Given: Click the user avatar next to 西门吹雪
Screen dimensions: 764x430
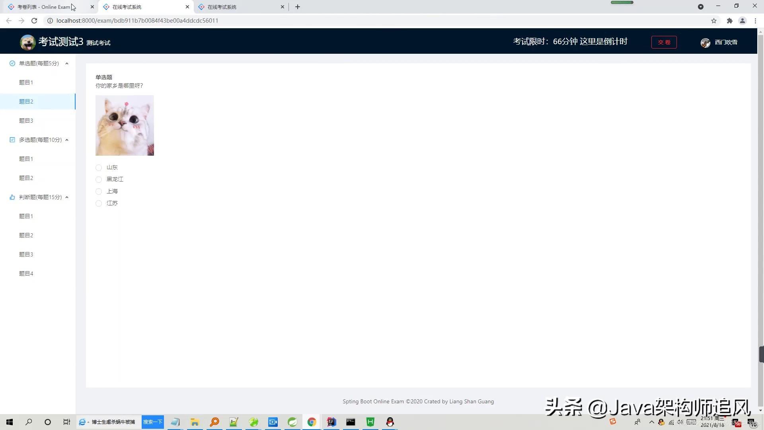Looking at the screenshot, I should (x=705, y=43).
